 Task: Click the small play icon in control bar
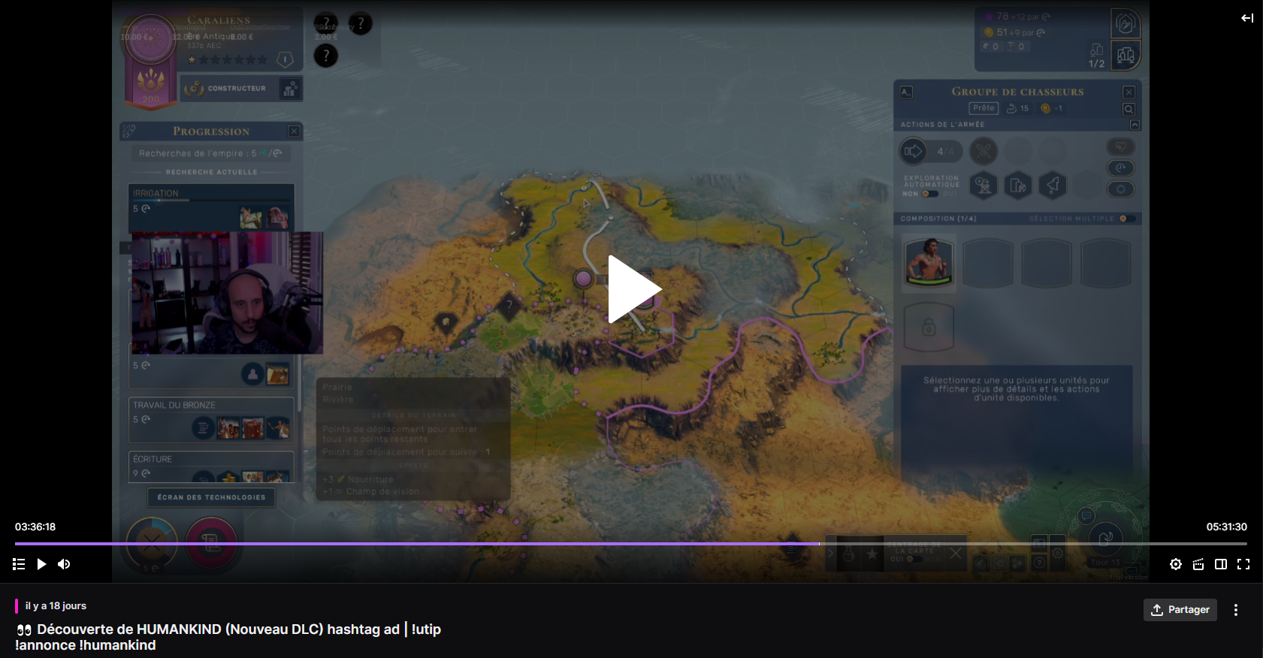coord(41,564)
